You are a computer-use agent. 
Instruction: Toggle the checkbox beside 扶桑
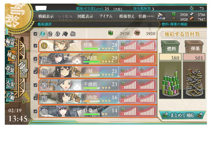pyautogui.click(x=35, y=111)
